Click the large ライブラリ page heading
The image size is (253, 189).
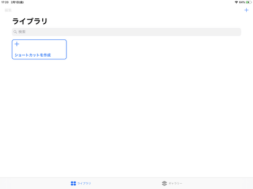(30, 21)
